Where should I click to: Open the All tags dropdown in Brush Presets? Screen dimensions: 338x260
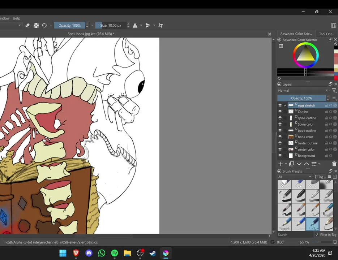pyautogui.click(x=295, y=177)
